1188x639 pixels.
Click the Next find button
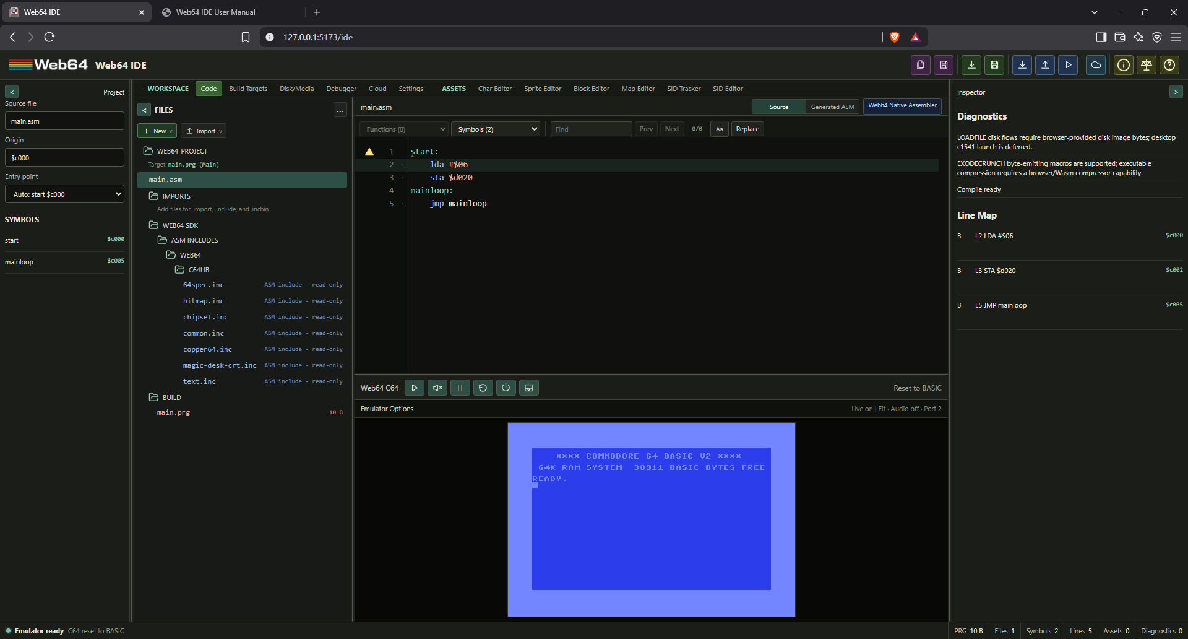pos(672,129)
